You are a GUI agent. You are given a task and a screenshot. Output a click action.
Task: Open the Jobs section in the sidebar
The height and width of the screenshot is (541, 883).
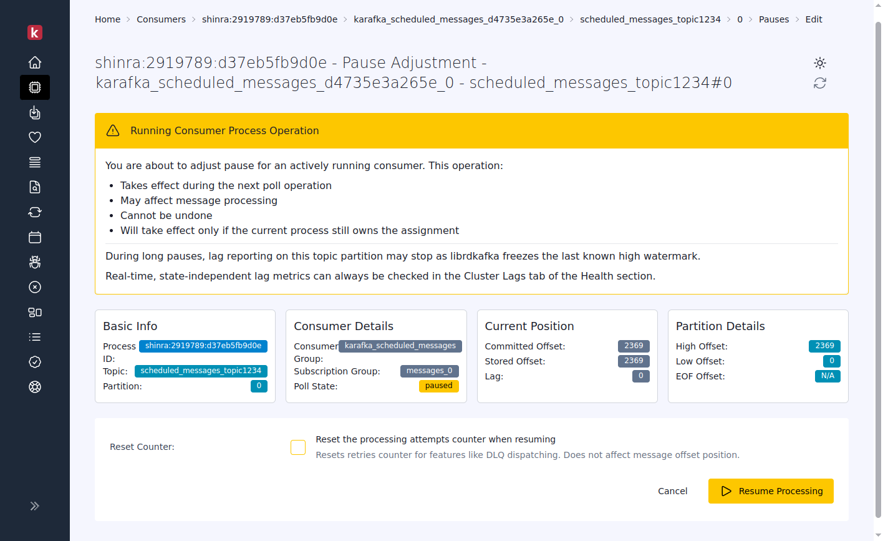(x=35, y=112)
